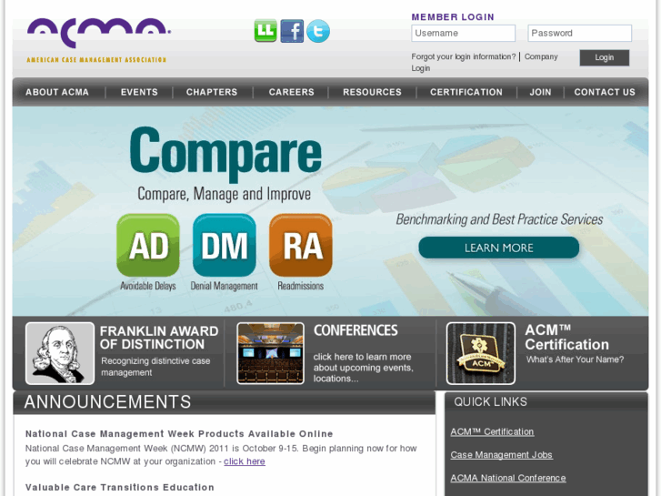
Task: Select the teal DM Denial Management icon
Action: point(225,245)
